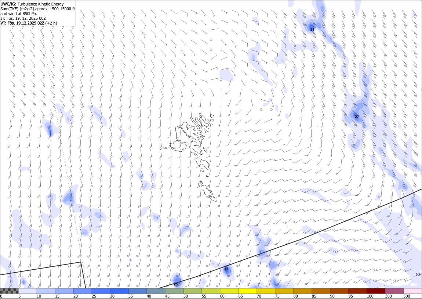Select the 45–50 sage green legend swatch
Viewport: 422px width, 299px height.
(174, 291)
